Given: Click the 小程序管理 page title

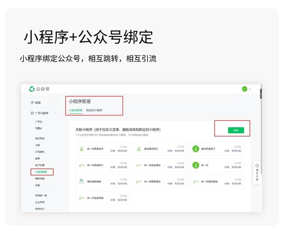Looking at the screenshot, I should [80, 101].
